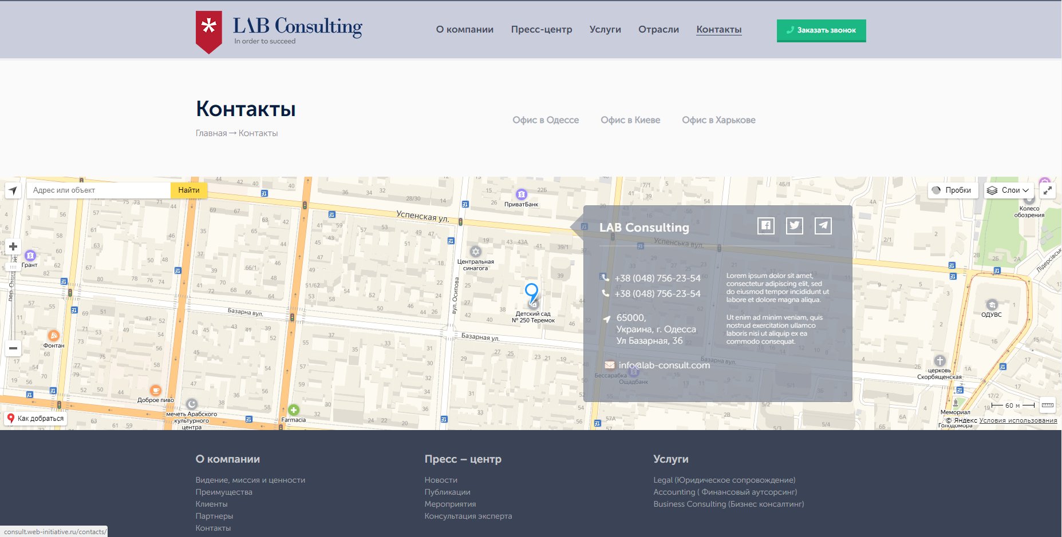Click the Найти search button
Viewport: 1062px width, 537px height.
coord(189,190)
